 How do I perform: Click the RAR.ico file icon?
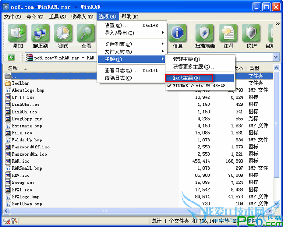pyautogui.click(x=8, y=161)
